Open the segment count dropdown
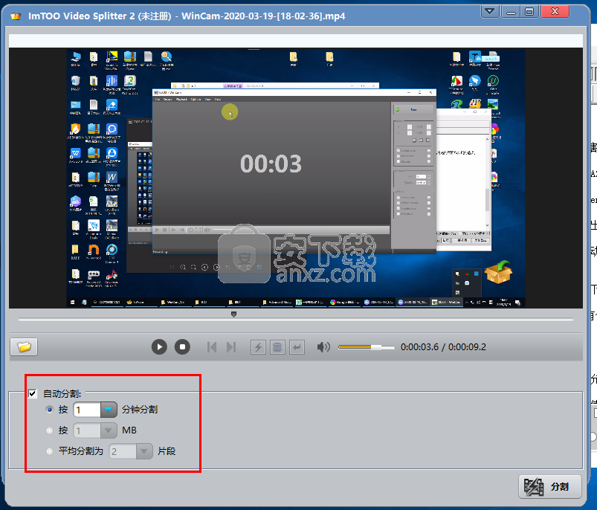 (x=144, y=451)
